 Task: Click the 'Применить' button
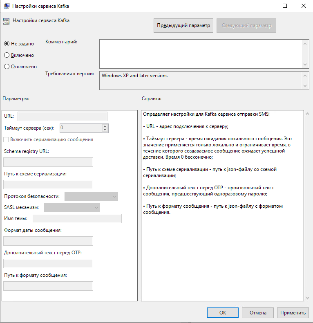tap(293, 313)
